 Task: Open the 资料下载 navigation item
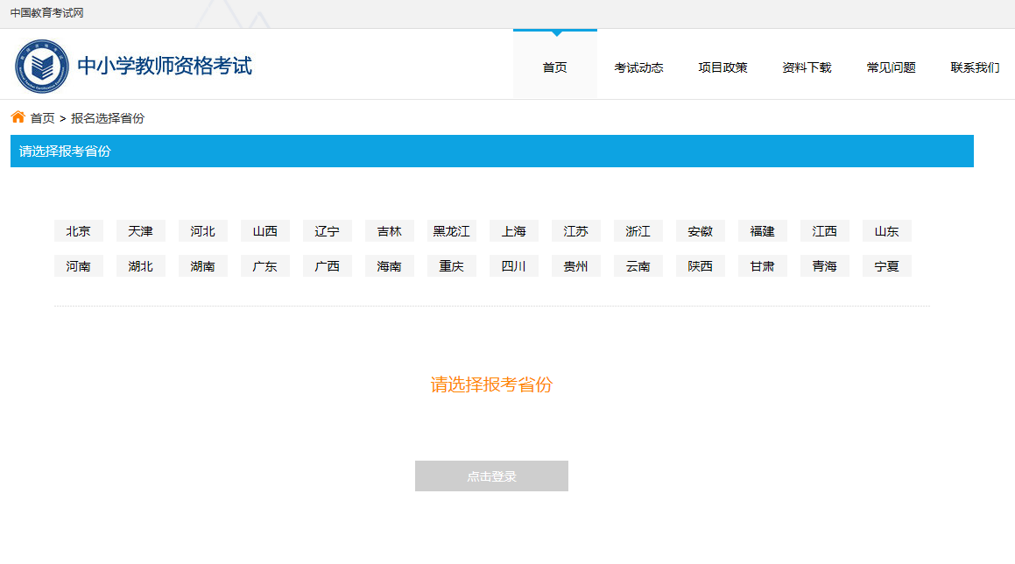click(807, 67)
